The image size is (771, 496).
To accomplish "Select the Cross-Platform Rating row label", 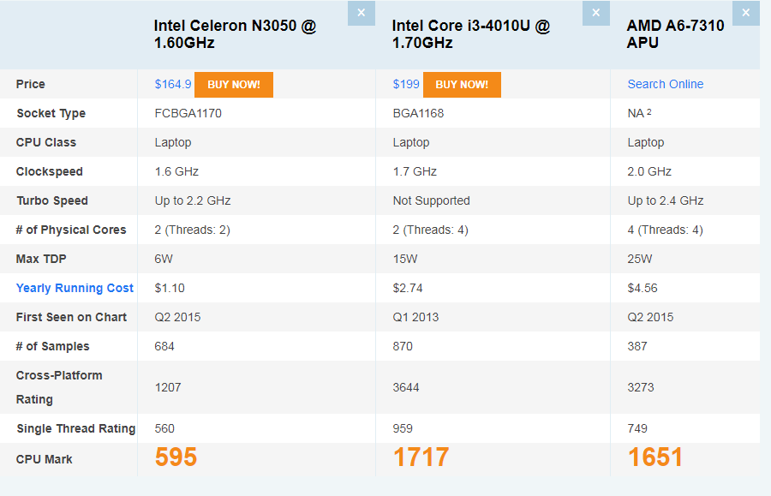I will click(x=58, y=387).
